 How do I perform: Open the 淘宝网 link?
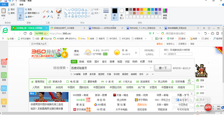point(101,100)
